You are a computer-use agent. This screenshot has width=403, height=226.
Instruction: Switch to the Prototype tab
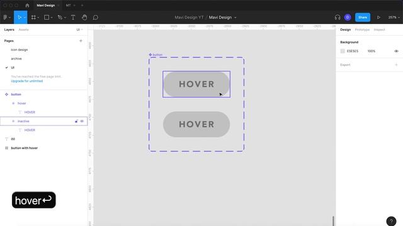click(x=362, y=30)
